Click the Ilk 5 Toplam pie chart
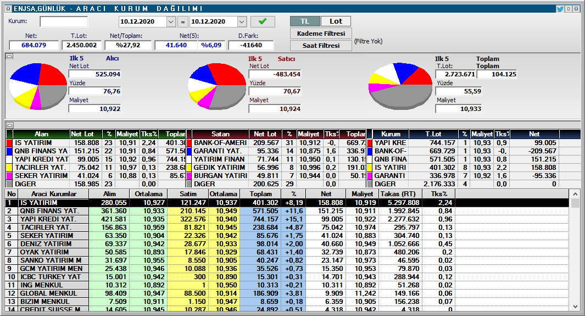 [400, 86]
